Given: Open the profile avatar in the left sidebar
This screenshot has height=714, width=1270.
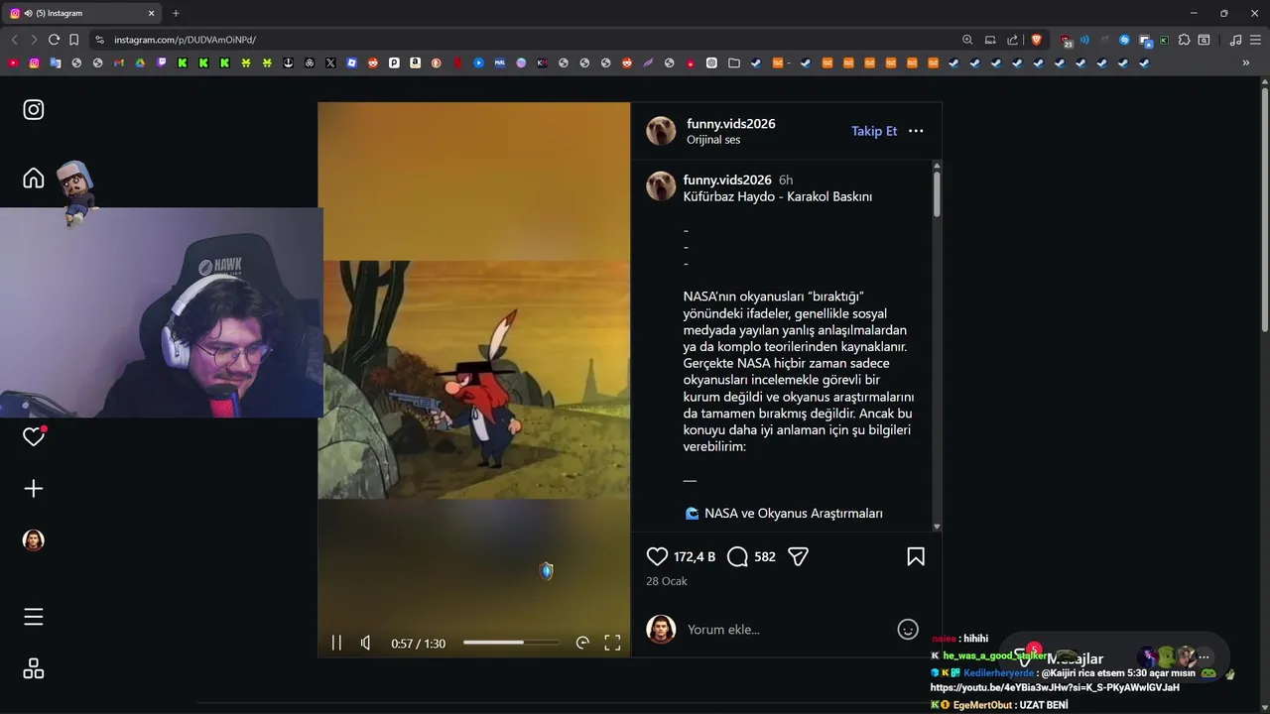Looking at the screenshot, I should pos(34,540).
